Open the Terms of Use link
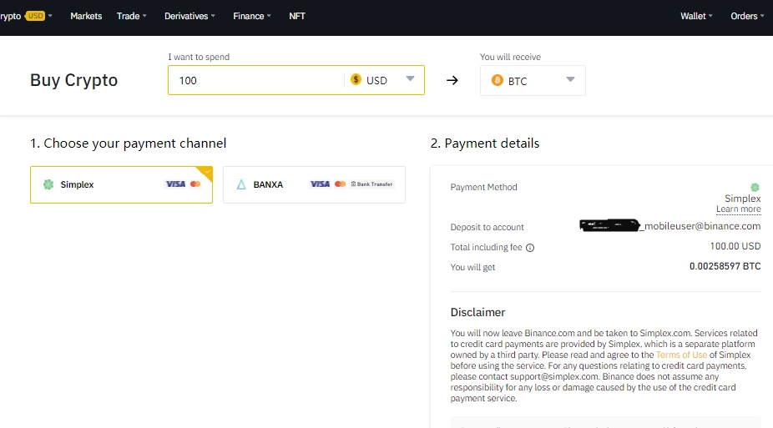Screen dimensions: 773x428 pos(681,355)
